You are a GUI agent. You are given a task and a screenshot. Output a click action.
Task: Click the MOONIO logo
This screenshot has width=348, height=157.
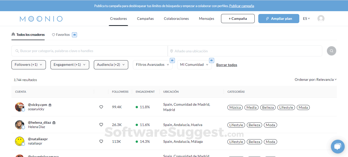click(x=41, y=19)
